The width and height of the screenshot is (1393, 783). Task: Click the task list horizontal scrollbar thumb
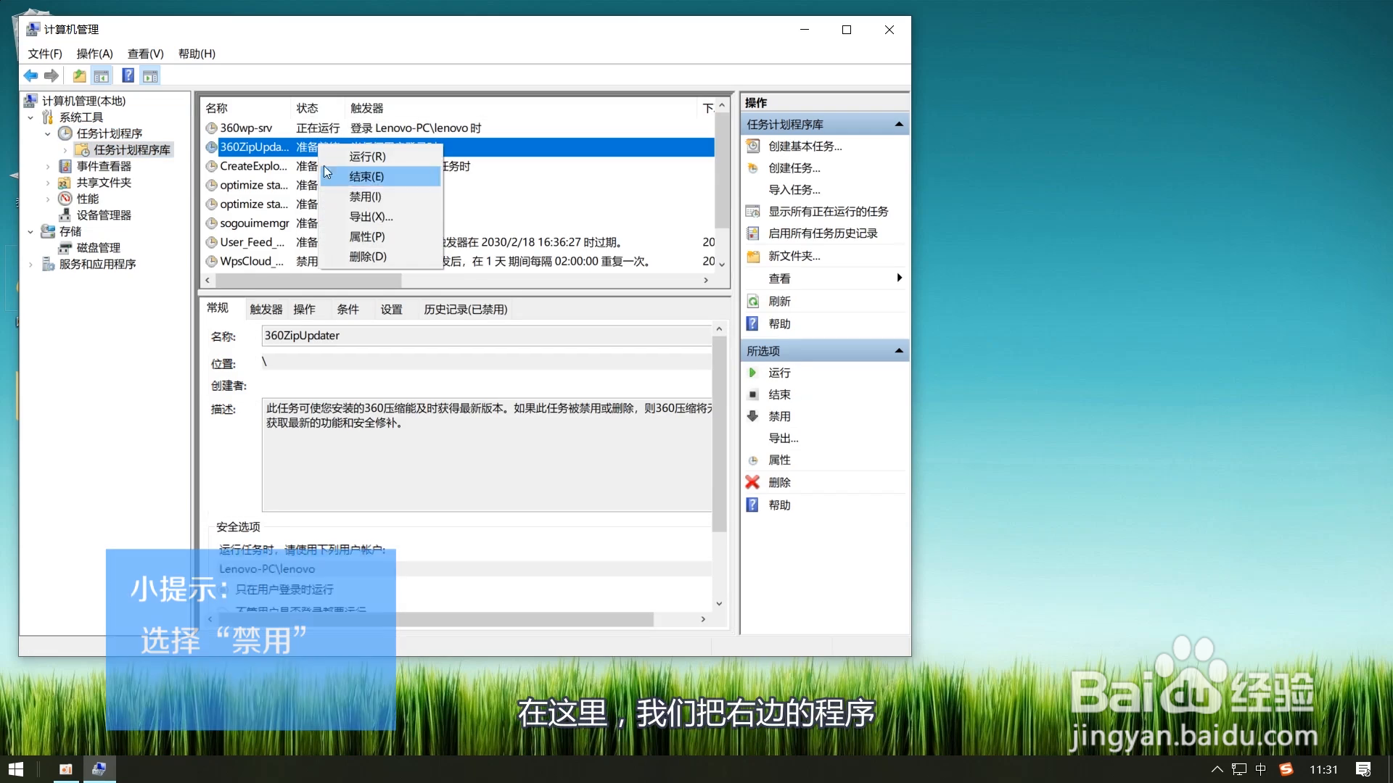click(x=308, y=280)
